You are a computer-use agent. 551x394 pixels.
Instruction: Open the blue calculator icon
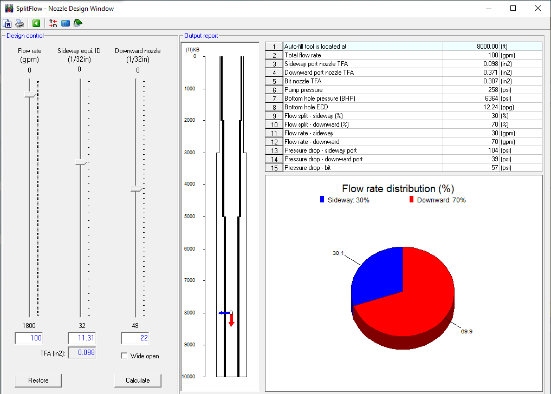(66, 23)
